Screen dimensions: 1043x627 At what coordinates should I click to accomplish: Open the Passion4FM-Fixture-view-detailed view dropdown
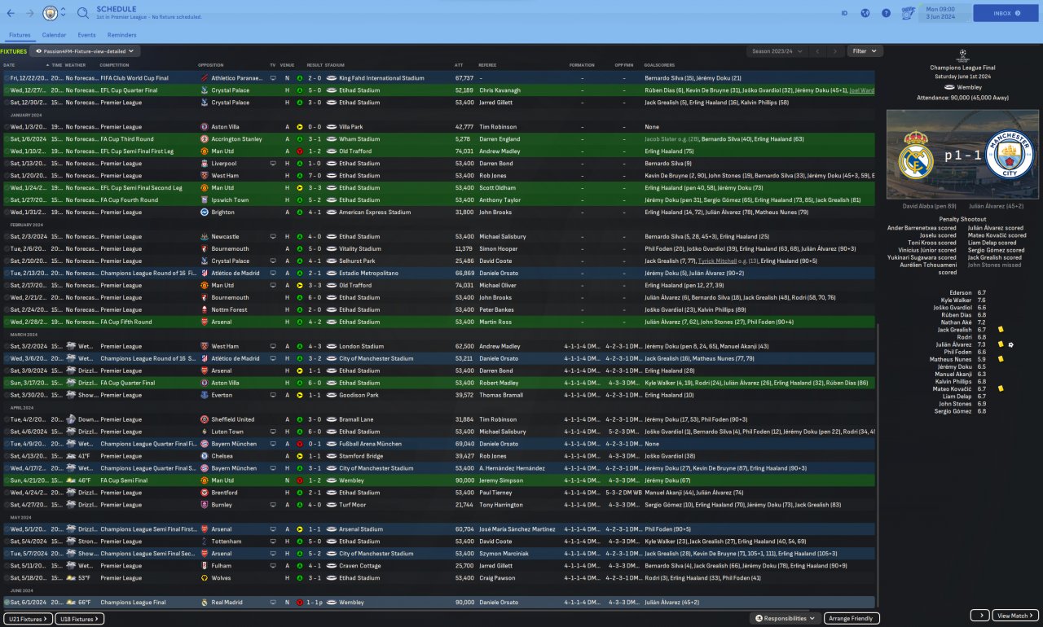pyautogui.click(x=85, y=51)
